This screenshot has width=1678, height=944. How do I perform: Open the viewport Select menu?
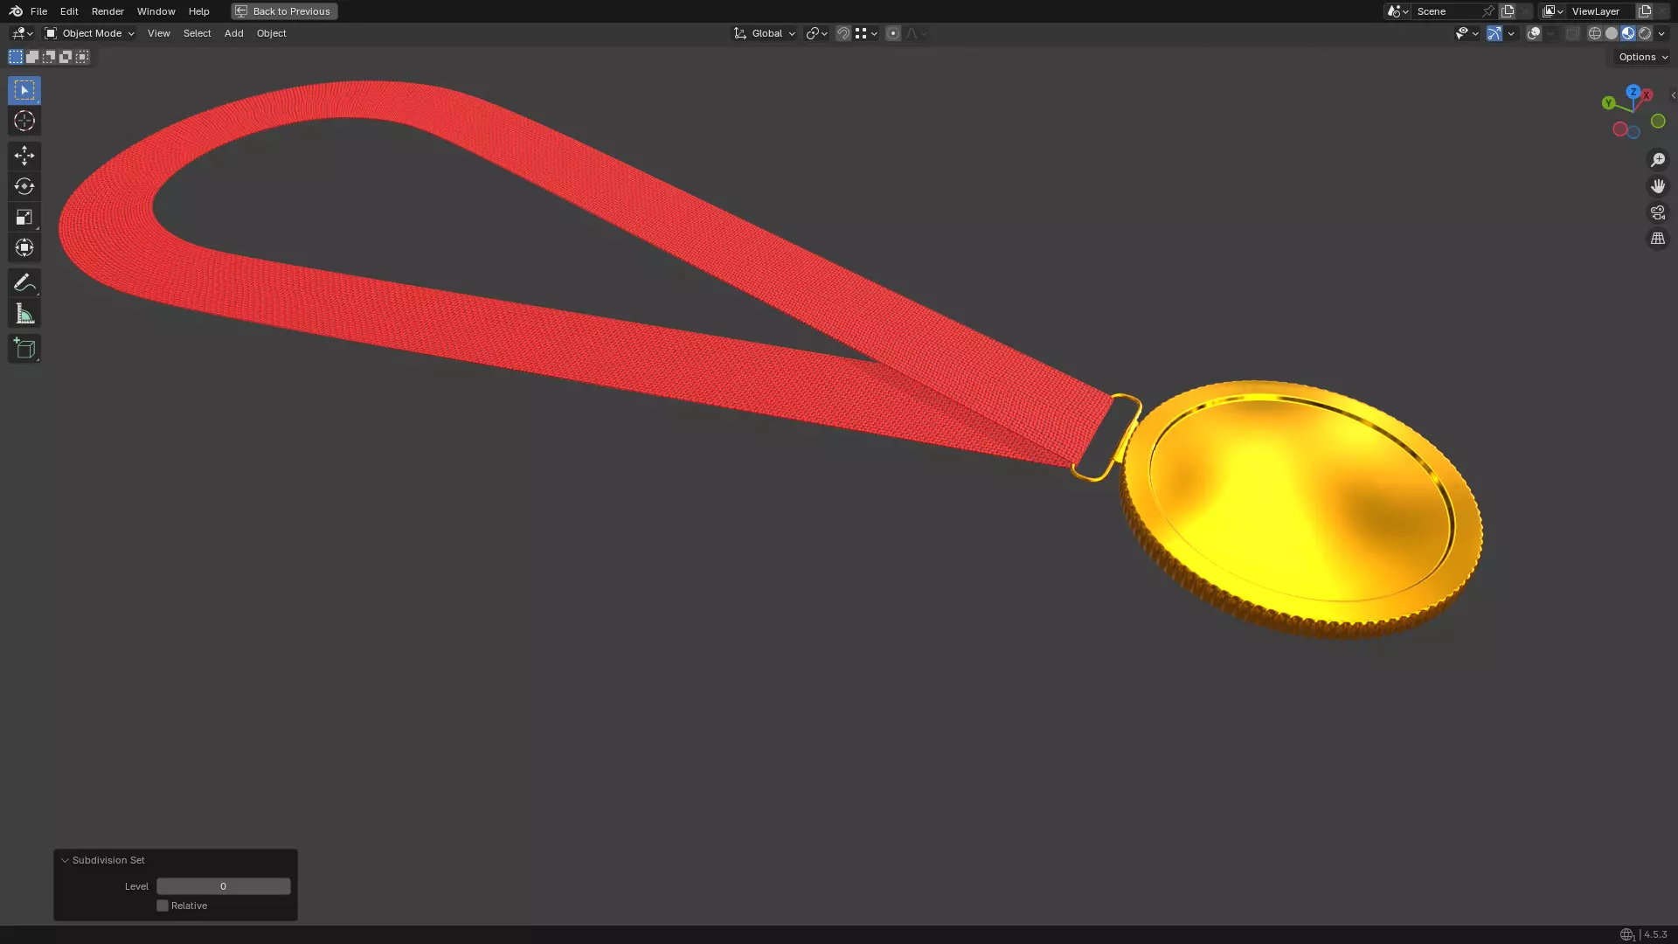[197, 33]
